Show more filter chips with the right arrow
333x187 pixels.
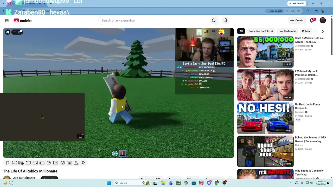(323, 31)
